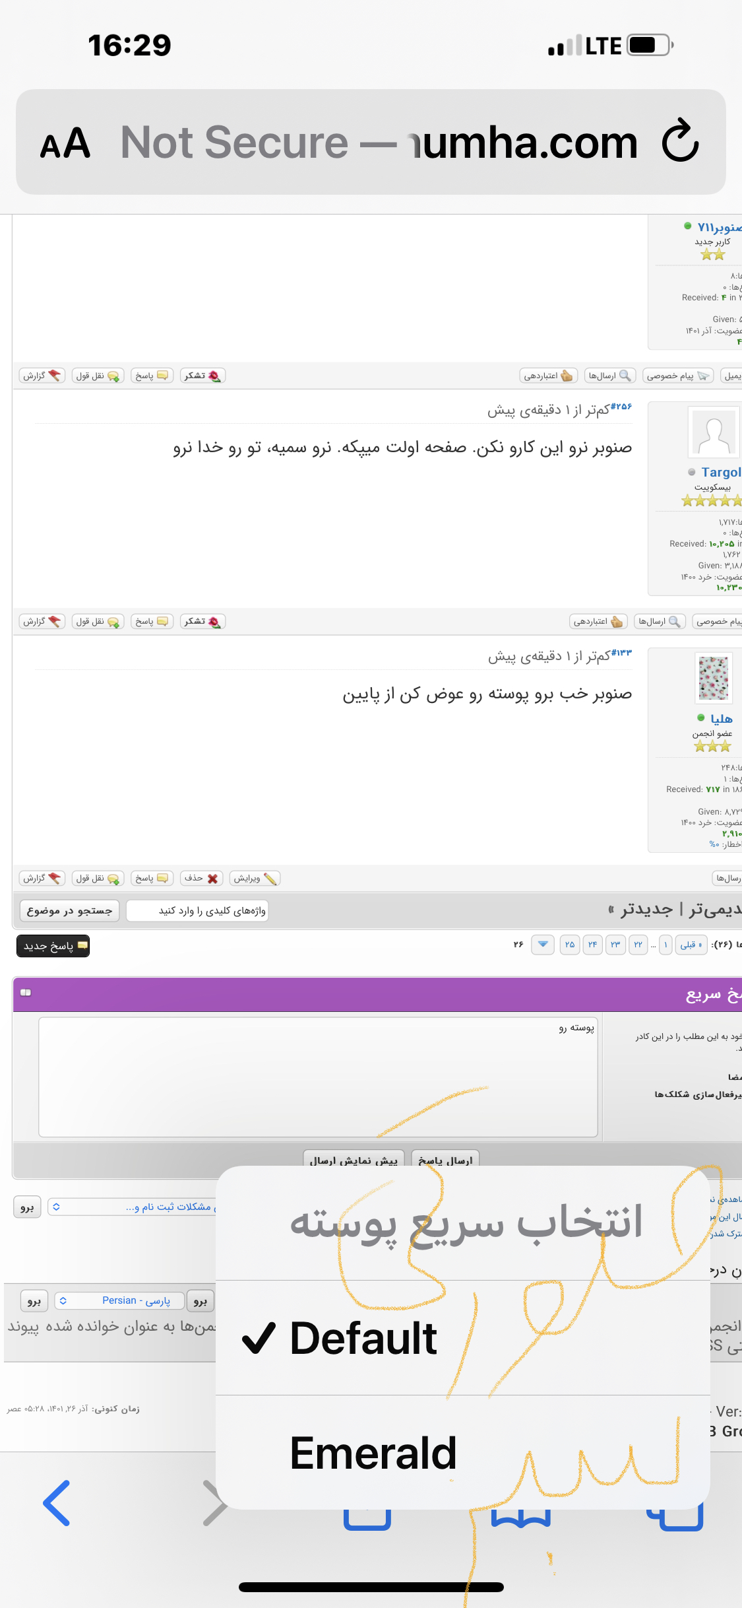Reply to هلیا's post #133 with پاسخ

pyautogui.click(x=152, y=878)
